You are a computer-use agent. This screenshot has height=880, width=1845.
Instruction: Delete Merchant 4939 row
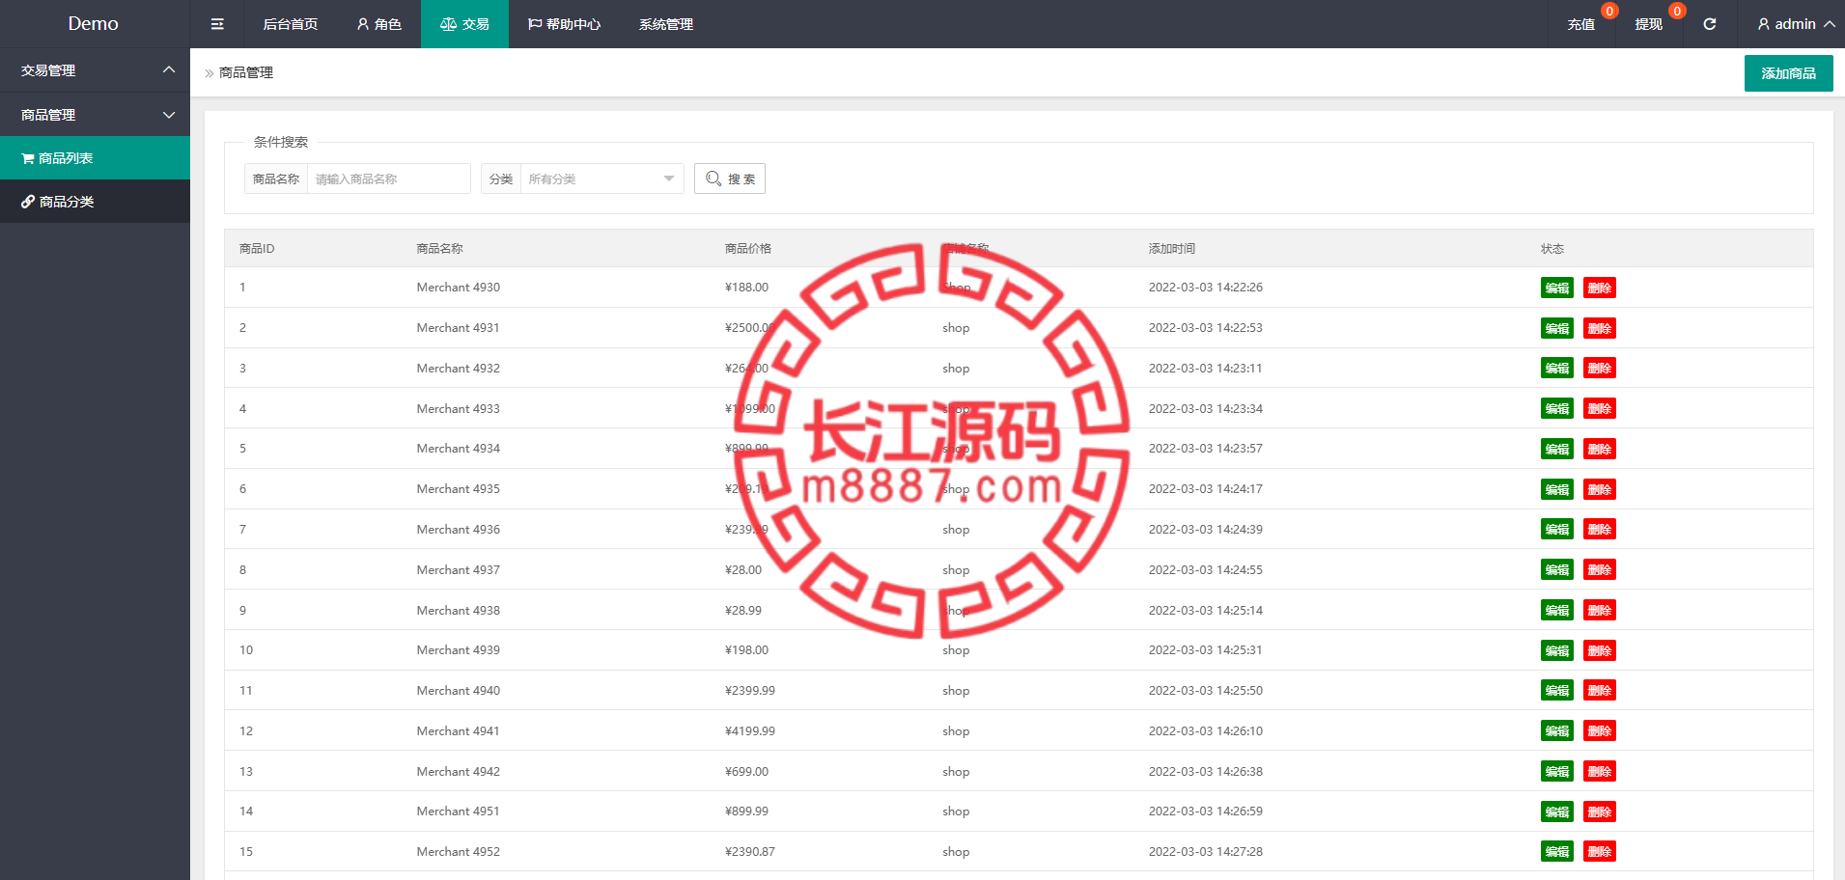click(x=1600, y=650)
